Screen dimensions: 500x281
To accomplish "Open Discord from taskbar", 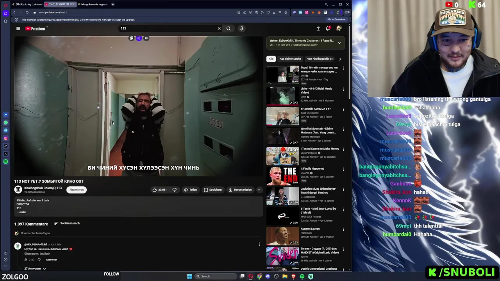I will click(x=268, y=276).
